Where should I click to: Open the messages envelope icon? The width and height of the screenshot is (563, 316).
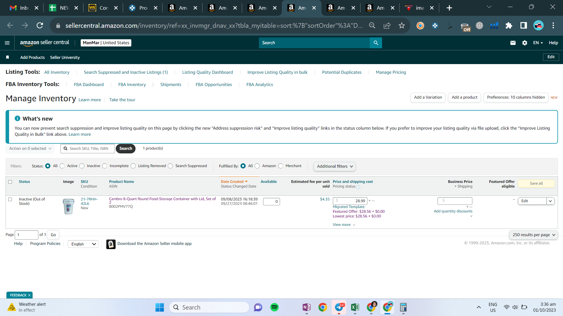[x=513, y=43]
